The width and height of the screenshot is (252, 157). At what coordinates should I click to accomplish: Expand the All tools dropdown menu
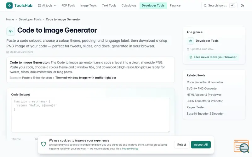(x=47, y=5)
